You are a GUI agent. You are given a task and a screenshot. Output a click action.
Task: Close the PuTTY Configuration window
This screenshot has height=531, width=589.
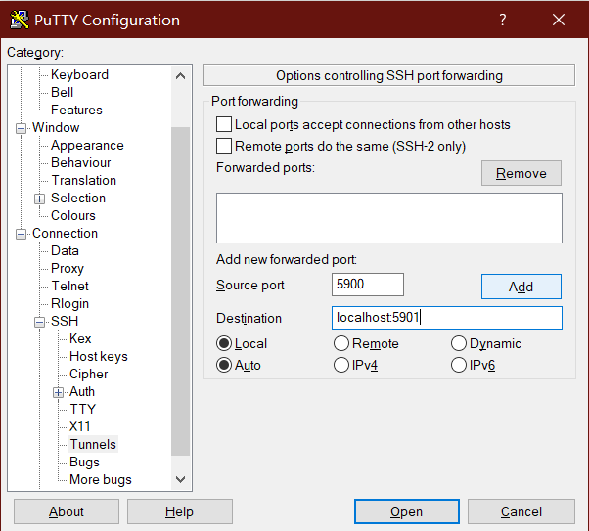point(559,20)
